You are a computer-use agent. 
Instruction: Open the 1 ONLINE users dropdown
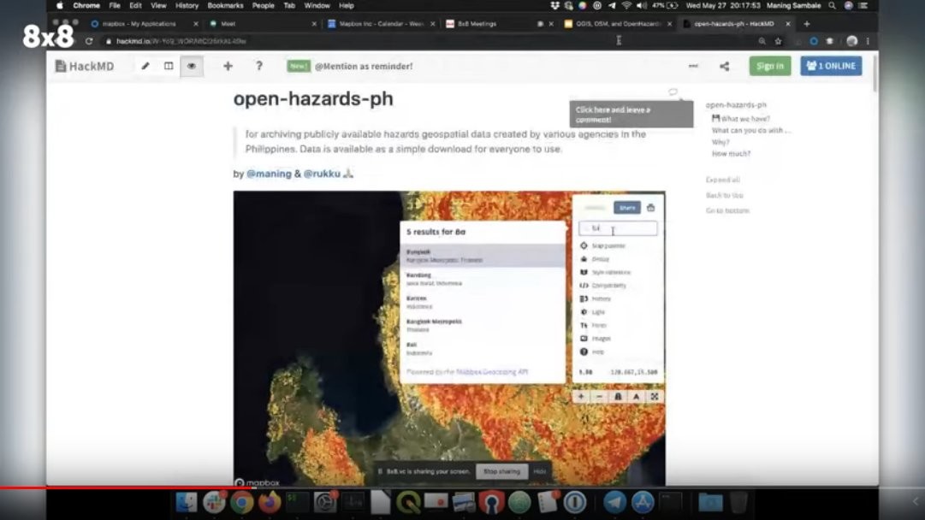831,66
